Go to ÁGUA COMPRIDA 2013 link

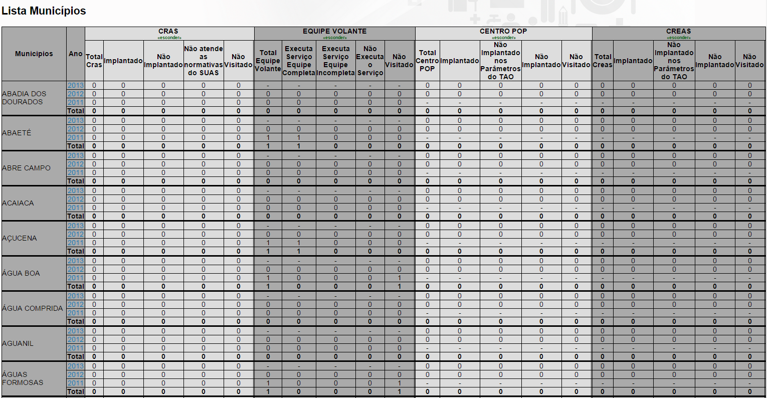coord(76,296)
